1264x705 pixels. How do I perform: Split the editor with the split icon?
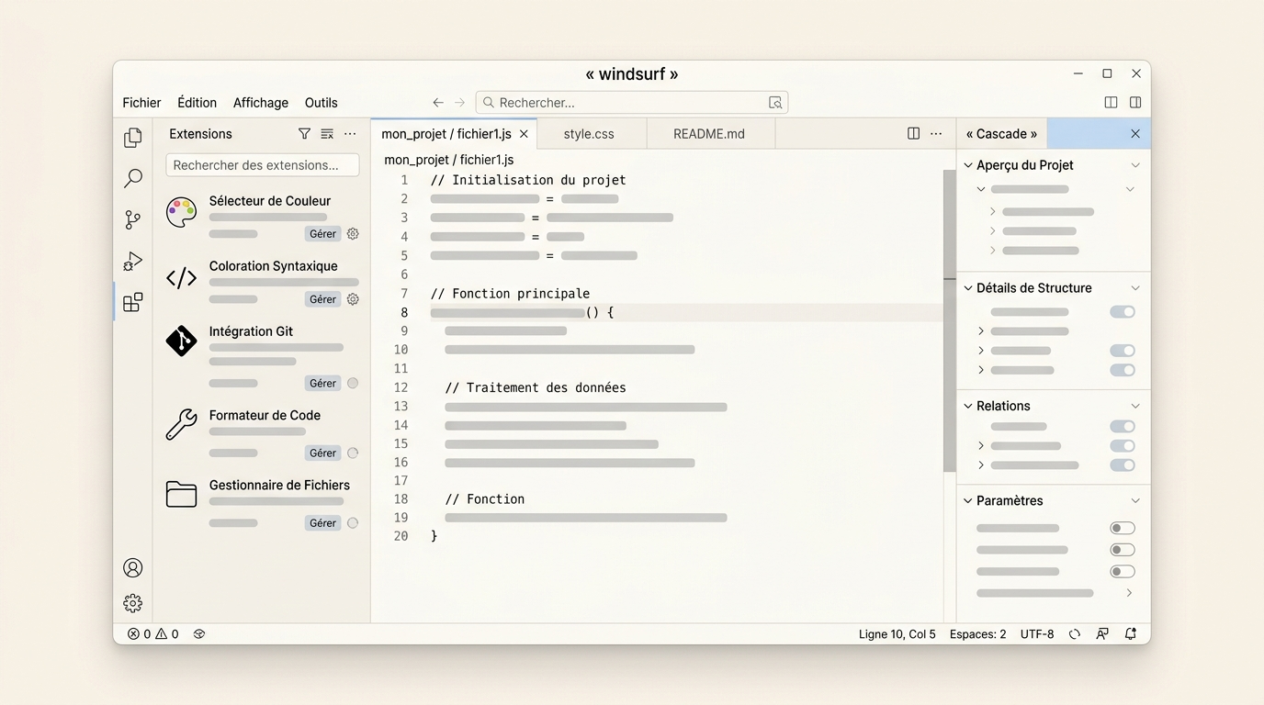tap(913, 134)
